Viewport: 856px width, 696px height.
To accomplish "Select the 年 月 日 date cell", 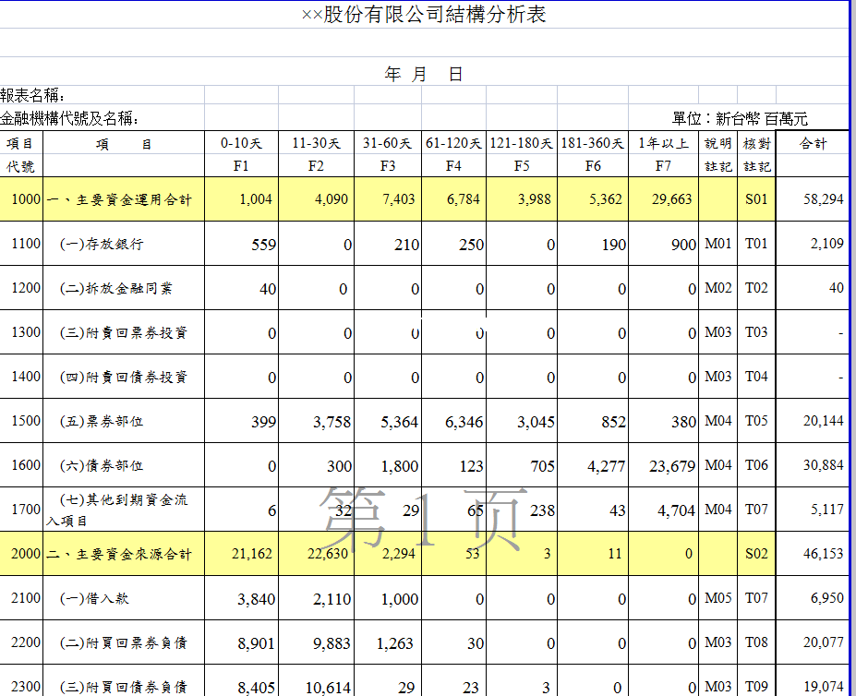I will tap(424, 75).
